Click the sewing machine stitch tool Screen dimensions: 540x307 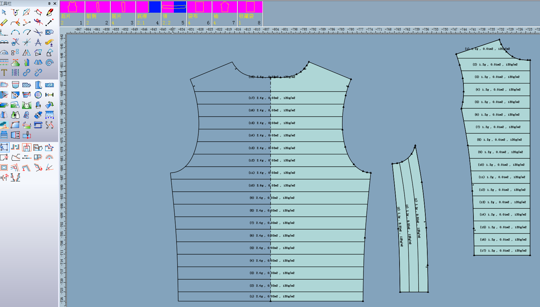[x=38, y=125]
